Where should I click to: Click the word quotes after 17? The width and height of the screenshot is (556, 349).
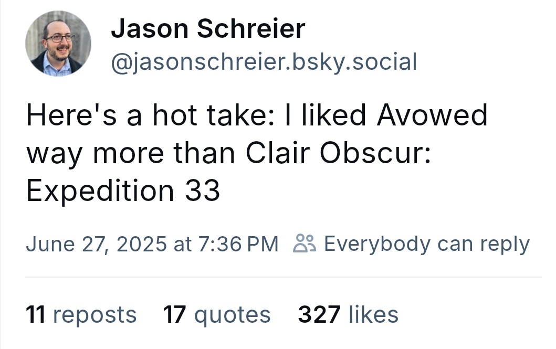(x=232, y=315)
